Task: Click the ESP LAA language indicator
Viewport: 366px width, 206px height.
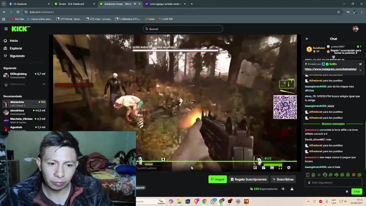Action: (x=334, y=201)
